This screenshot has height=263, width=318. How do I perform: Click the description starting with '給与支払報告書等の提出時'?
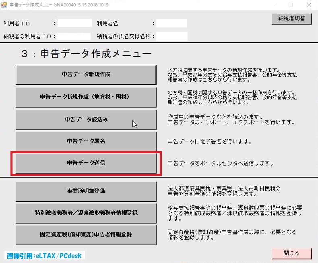[x=235, y=213]
